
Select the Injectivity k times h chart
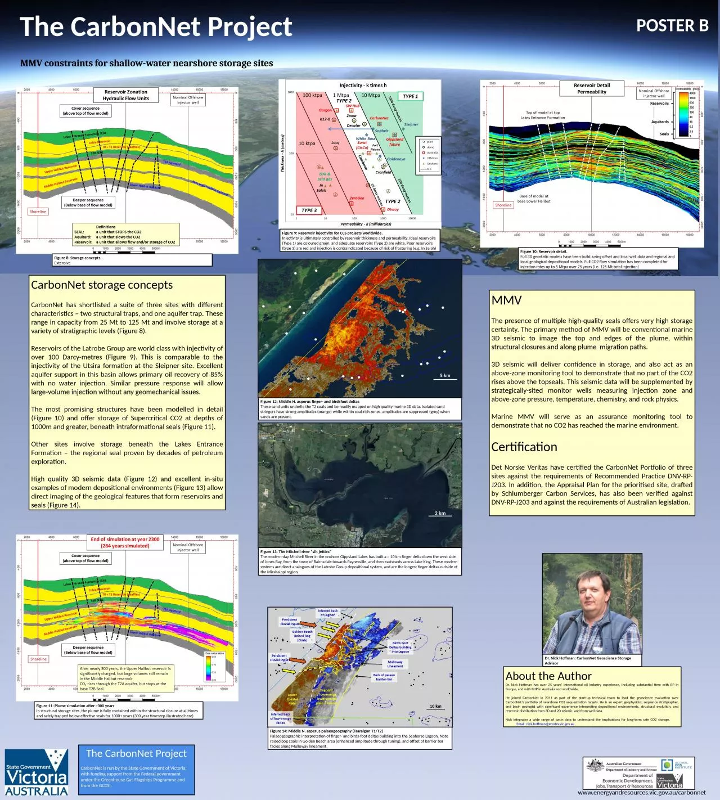click(359, 154)
